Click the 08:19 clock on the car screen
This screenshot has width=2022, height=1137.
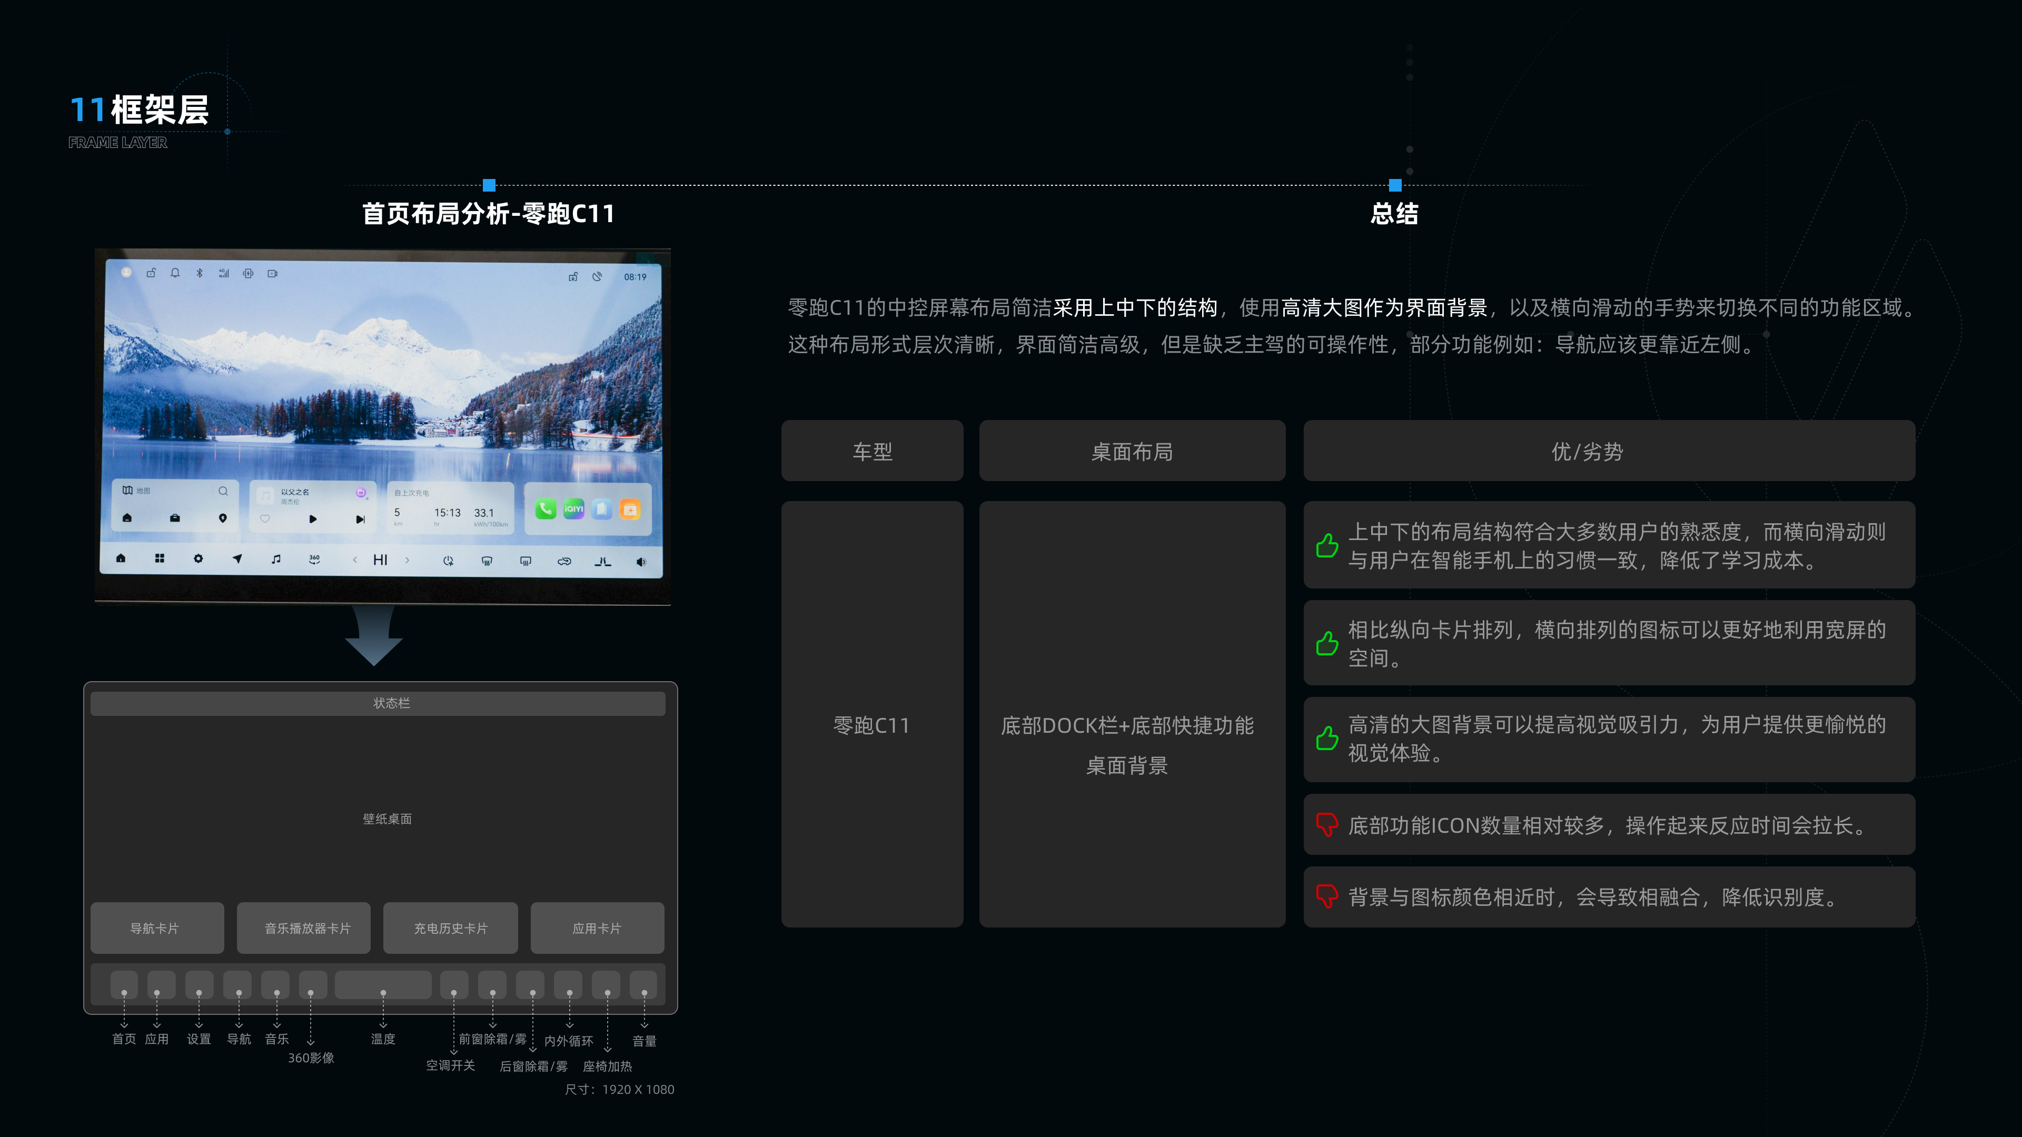635,277
